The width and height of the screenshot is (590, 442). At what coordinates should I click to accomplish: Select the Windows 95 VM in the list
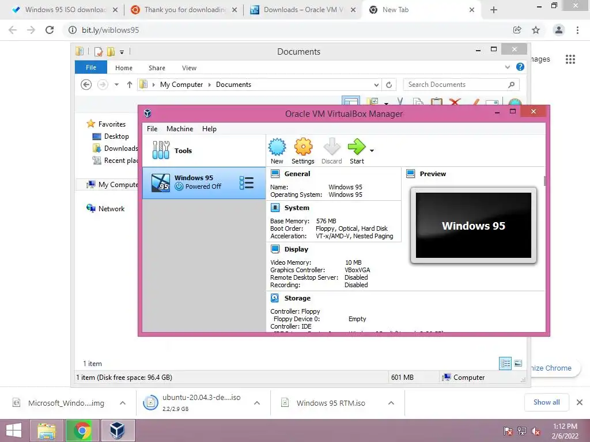coord(203,182)
